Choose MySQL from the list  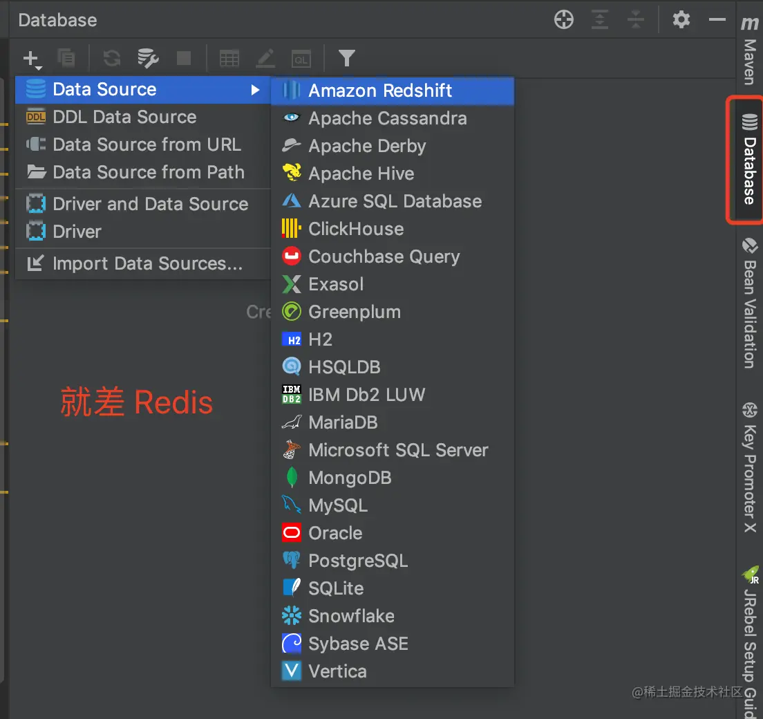point(392,505)
